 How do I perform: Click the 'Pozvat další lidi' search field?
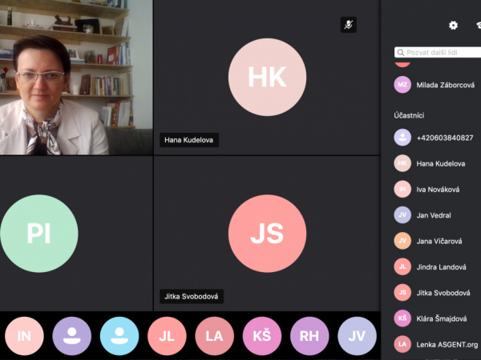click(x=438, y=52)
